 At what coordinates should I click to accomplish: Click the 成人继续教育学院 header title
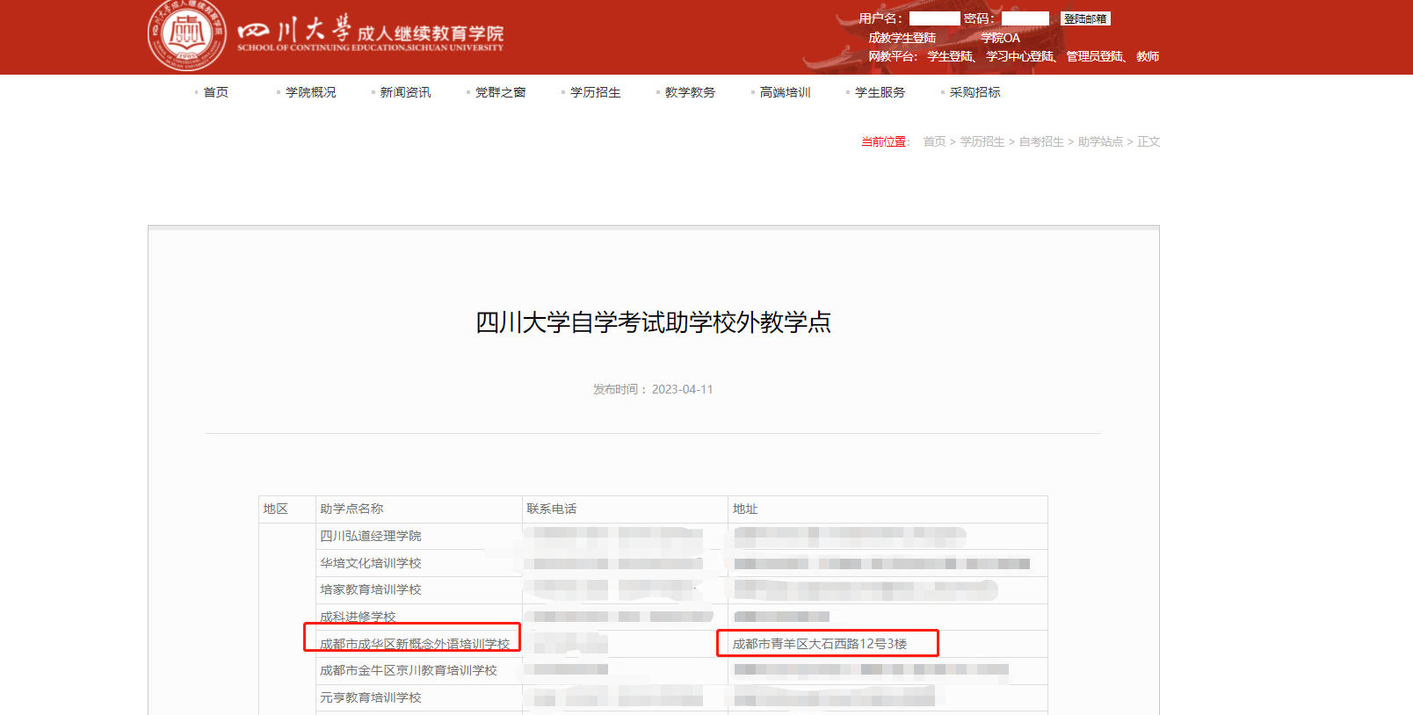431,33
